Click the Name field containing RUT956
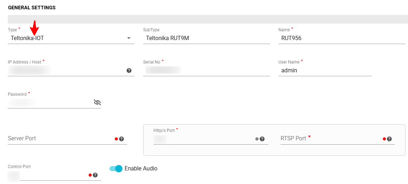 point(341,38)
